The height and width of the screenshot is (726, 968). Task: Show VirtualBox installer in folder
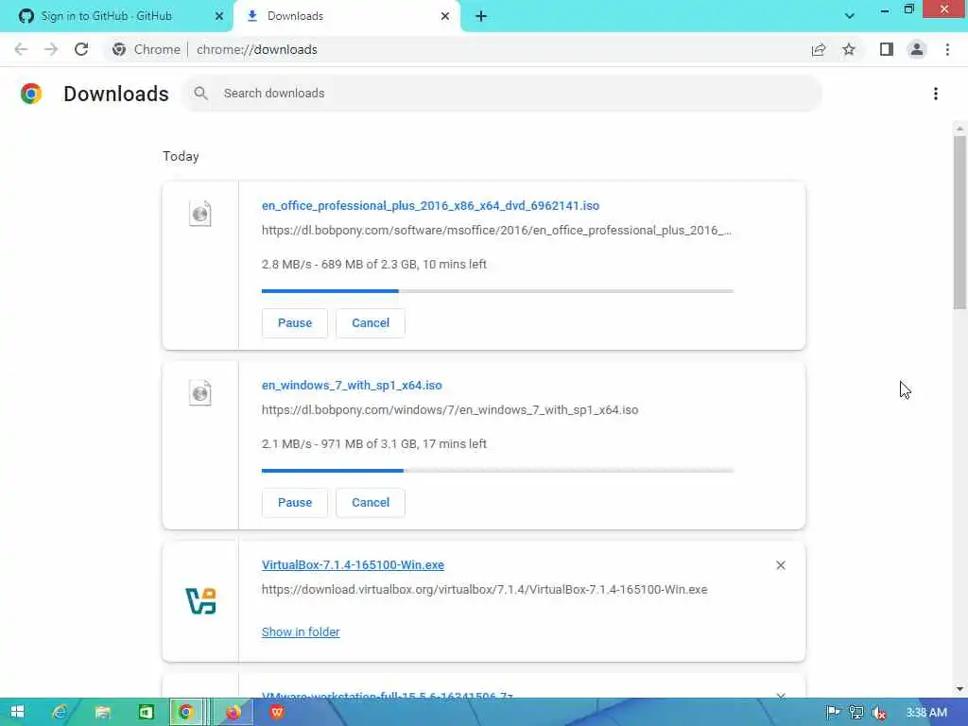point(301,632)
